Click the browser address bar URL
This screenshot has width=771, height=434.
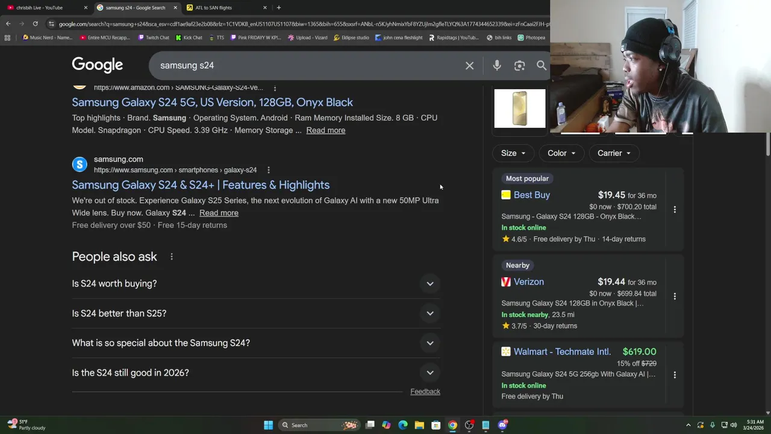click(x=303, y=24)
